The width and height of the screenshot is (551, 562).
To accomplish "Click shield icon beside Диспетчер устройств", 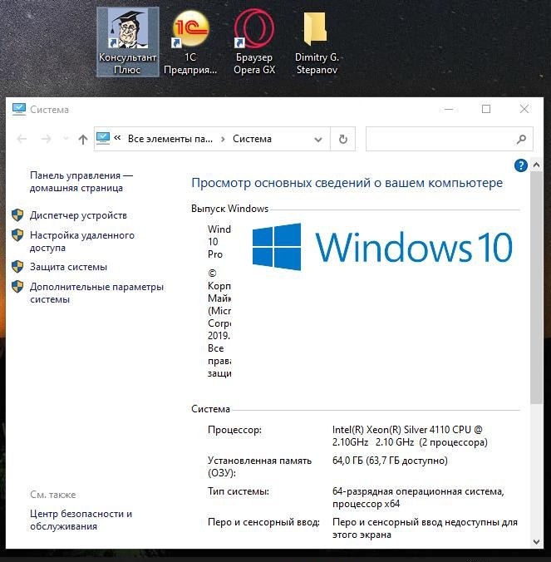I will click(x=17, y=215).
